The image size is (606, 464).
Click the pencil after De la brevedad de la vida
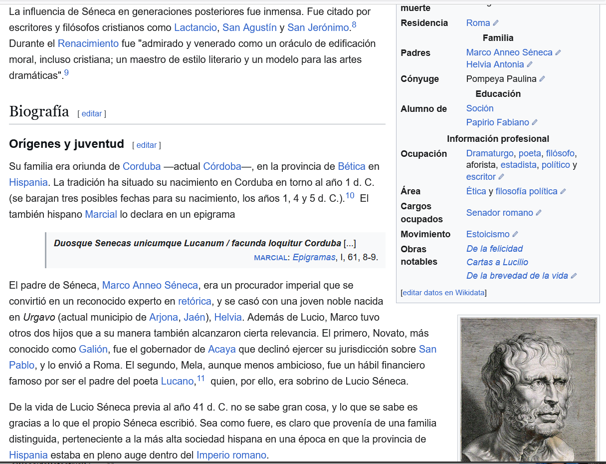pyautogui.click(x=574, y=276)
